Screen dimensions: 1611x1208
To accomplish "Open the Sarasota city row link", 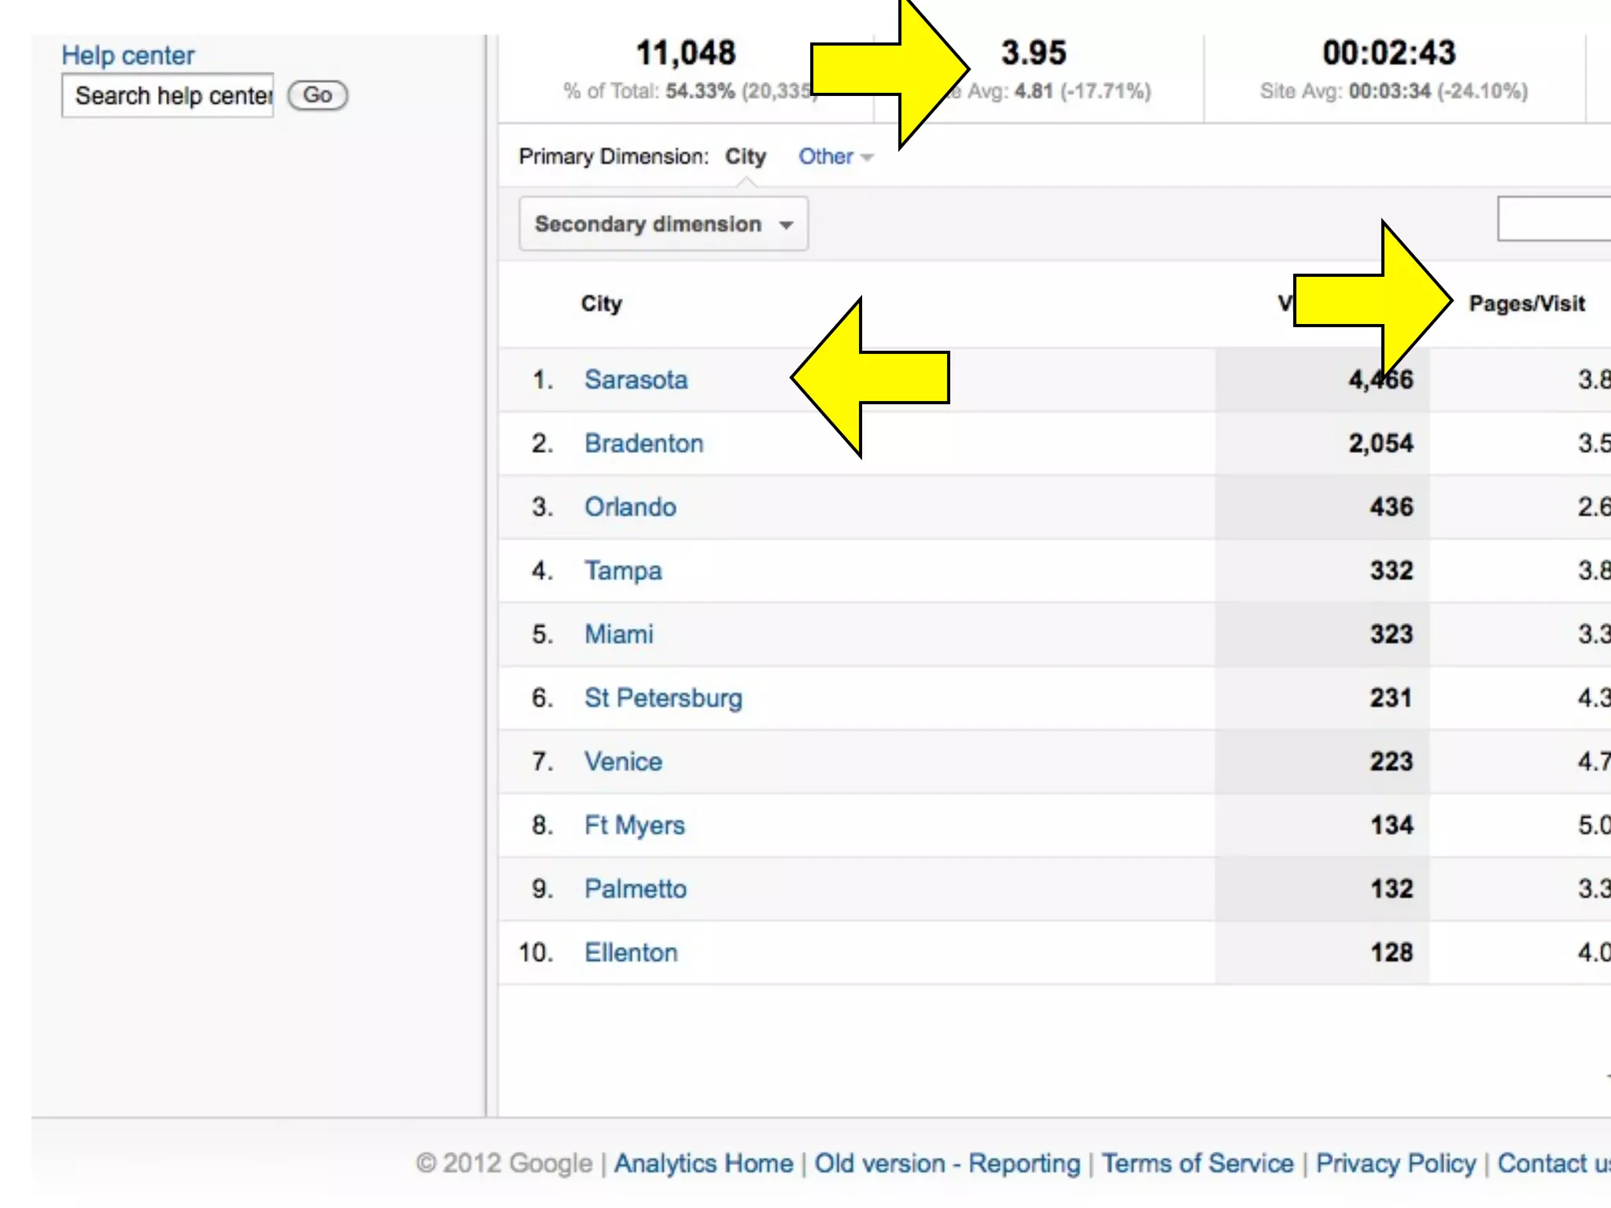I will (636, 380).
